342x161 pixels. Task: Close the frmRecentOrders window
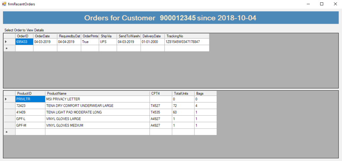[x=335, y=4]
